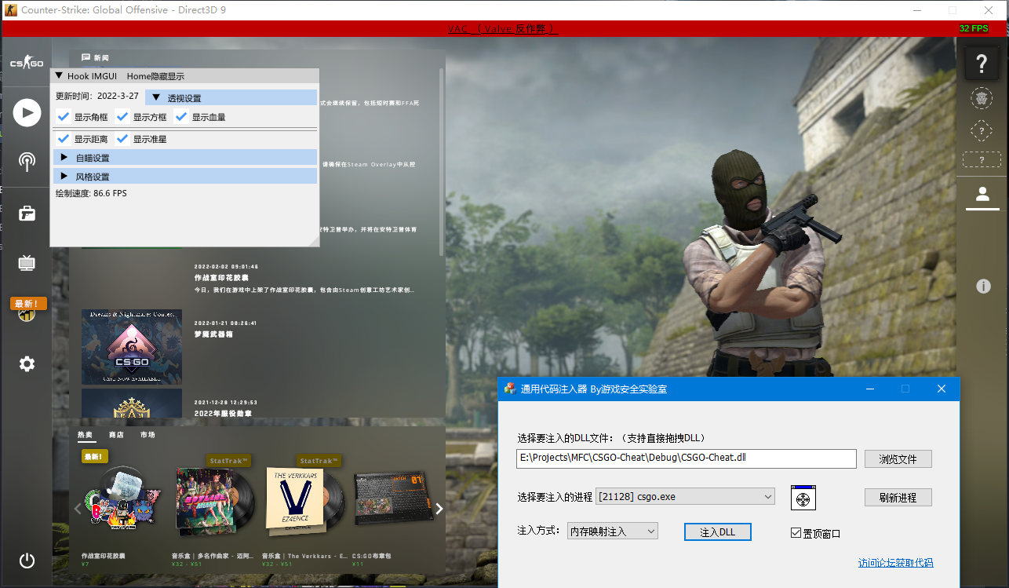Image resolution: width=1009 pixels, height=588 pixels.
Task: Uncheck the 置顶窗口 checkbox
Action: point(796,533)
